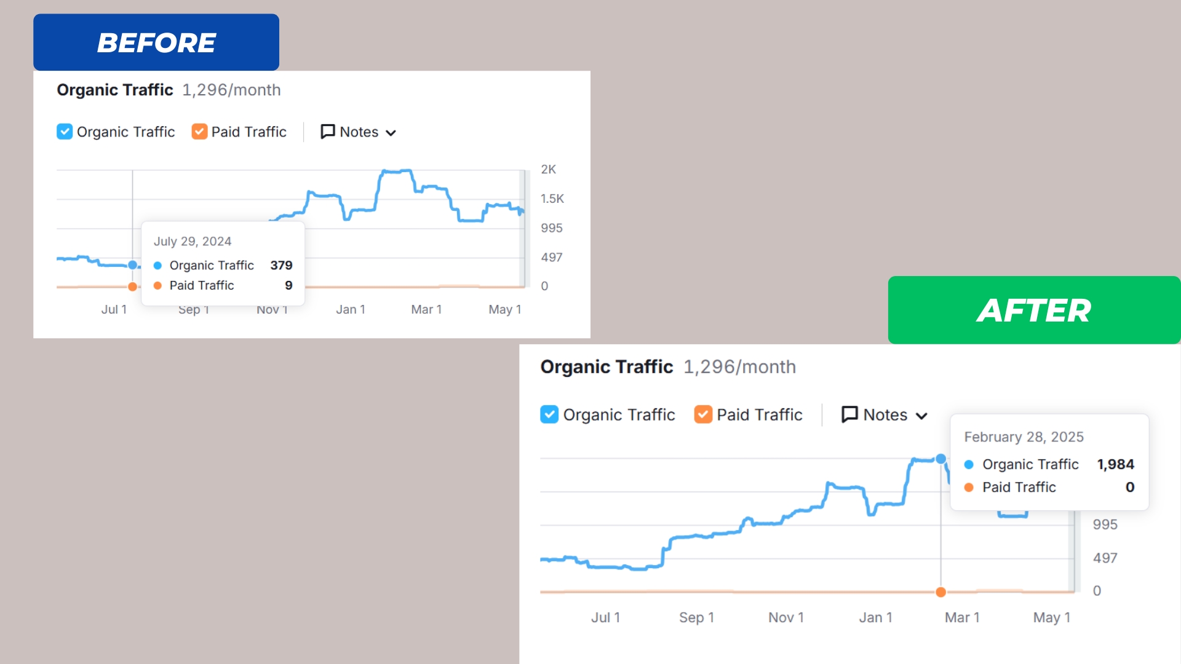Image resolution: width=1181 pixels, height=664 pixels.
Task: Click orange paid data point on July 29
Action: [132, 287]
